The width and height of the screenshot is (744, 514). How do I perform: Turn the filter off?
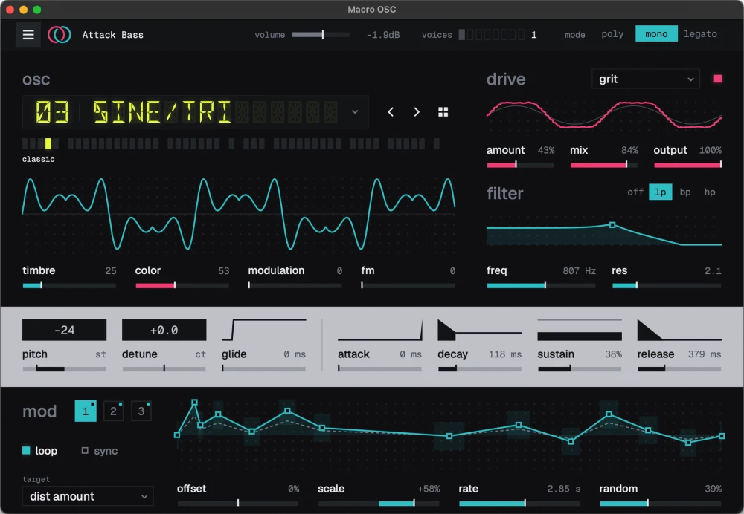click(635, 192)
